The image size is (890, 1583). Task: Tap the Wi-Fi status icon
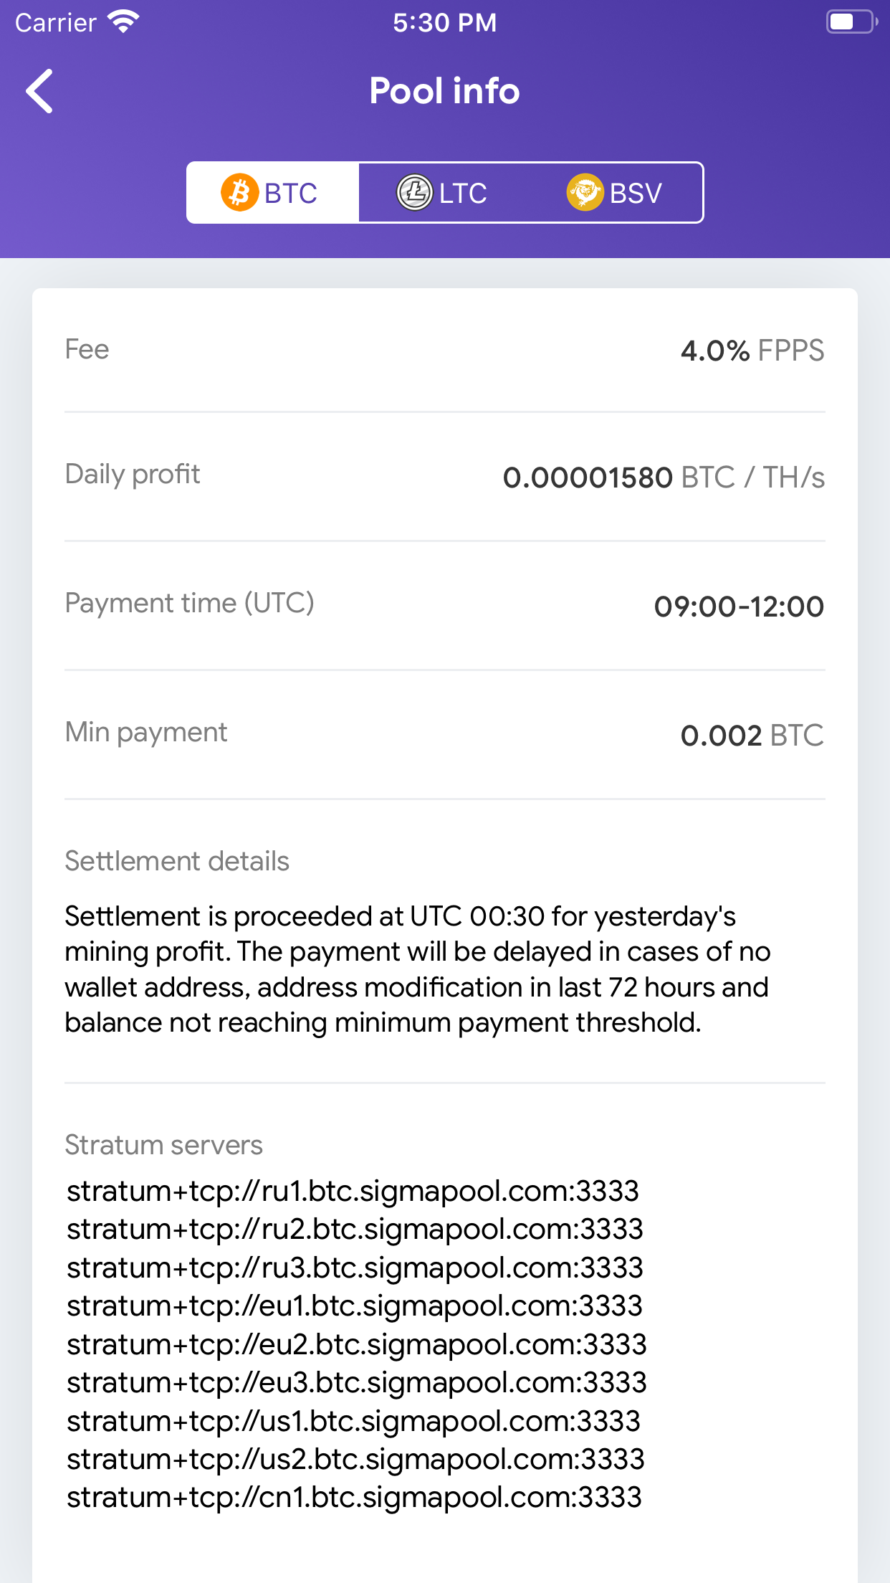coord(123,22)
